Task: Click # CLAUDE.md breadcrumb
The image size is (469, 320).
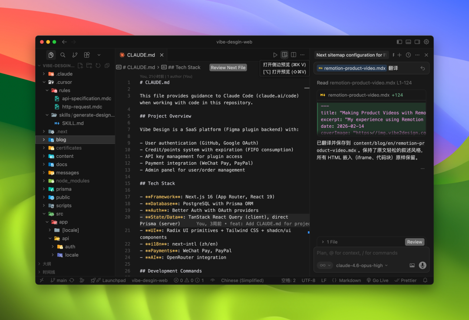Action: [x=136, y=67]
